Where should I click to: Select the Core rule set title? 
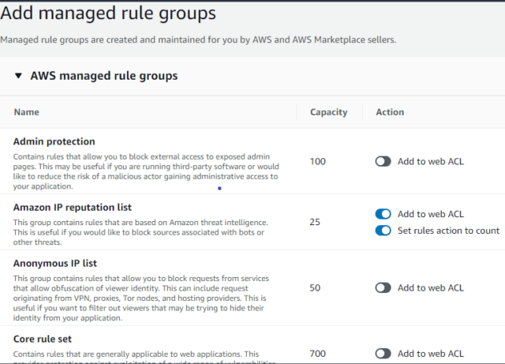point(42,339)
